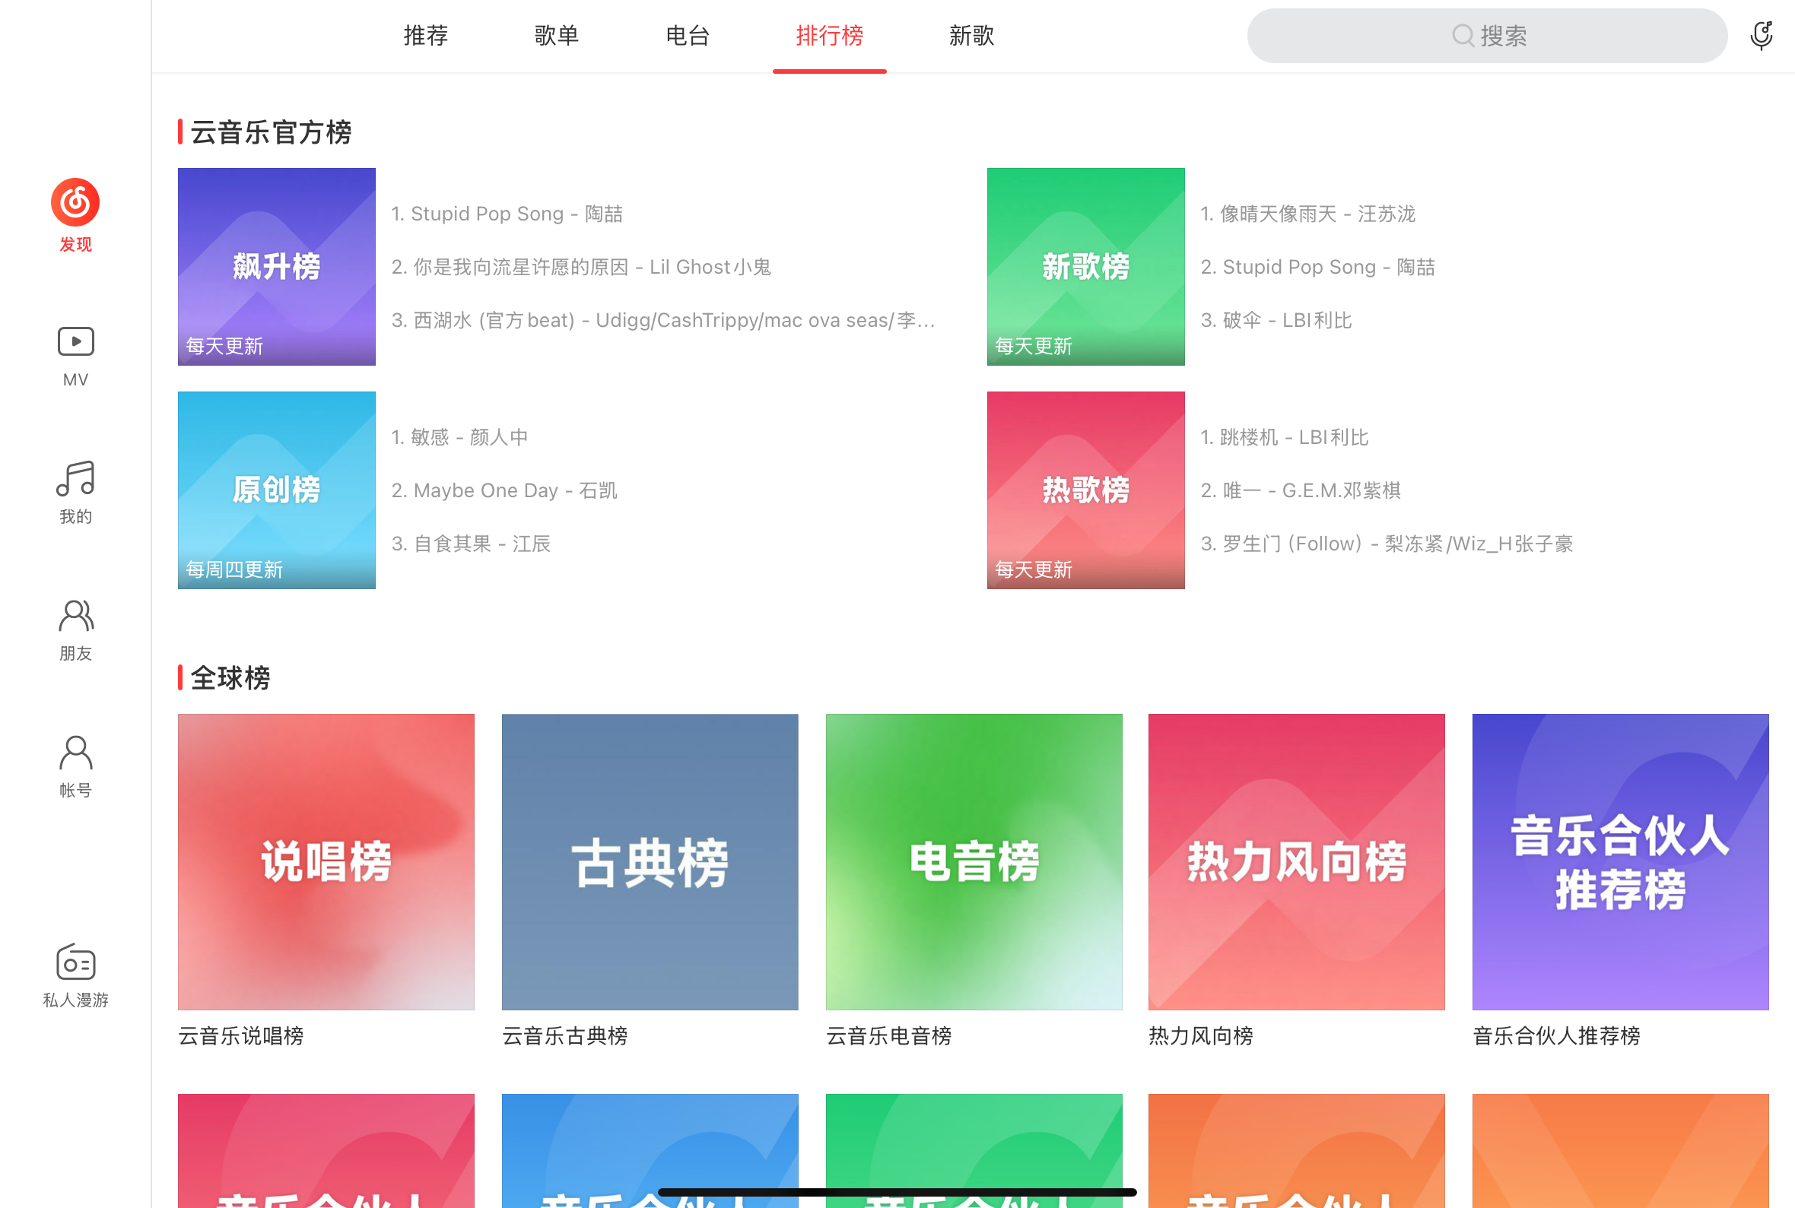Open the MV section icon
The image size is (1795, 1208).
[75, 341]
